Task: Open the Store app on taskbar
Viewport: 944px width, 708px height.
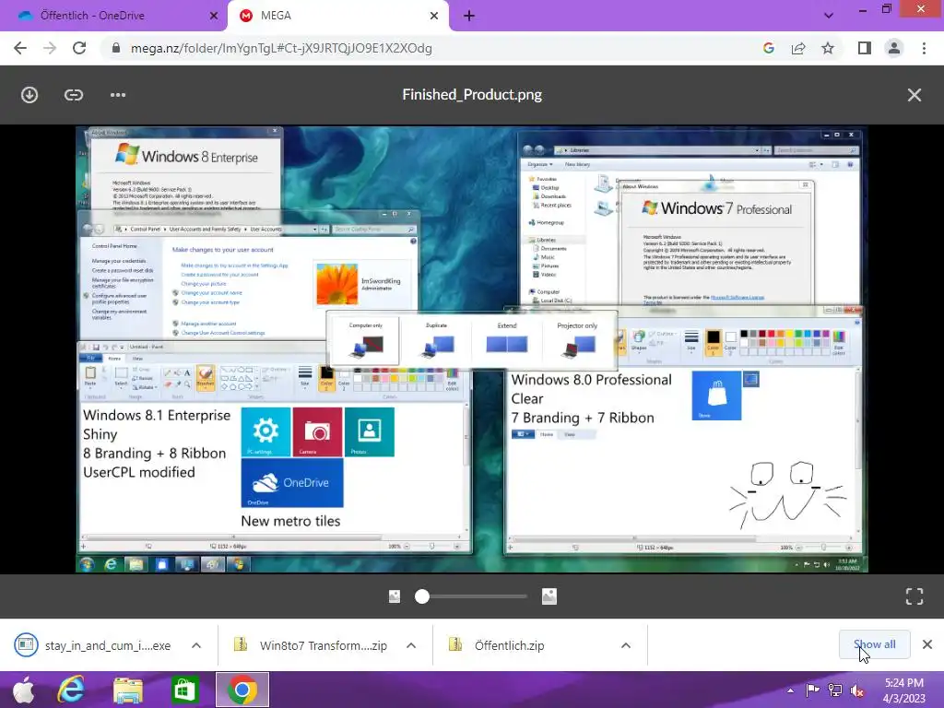Action: tap(184, 690)
